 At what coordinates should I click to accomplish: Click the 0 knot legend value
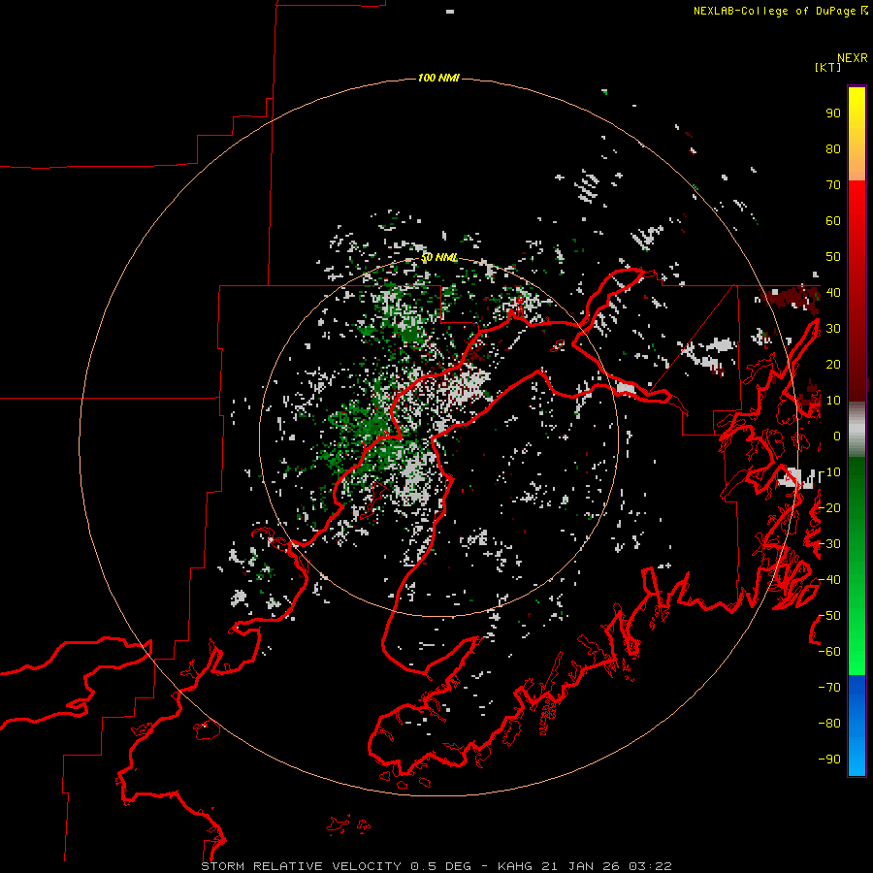tap(837, 436)
